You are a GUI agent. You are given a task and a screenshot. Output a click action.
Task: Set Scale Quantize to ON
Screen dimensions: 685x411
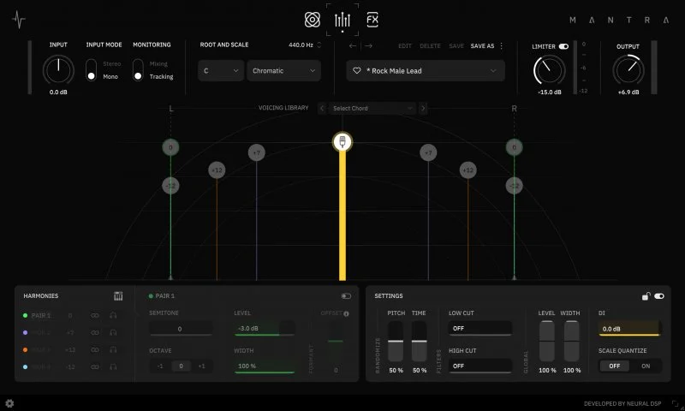tap(646, 366)
